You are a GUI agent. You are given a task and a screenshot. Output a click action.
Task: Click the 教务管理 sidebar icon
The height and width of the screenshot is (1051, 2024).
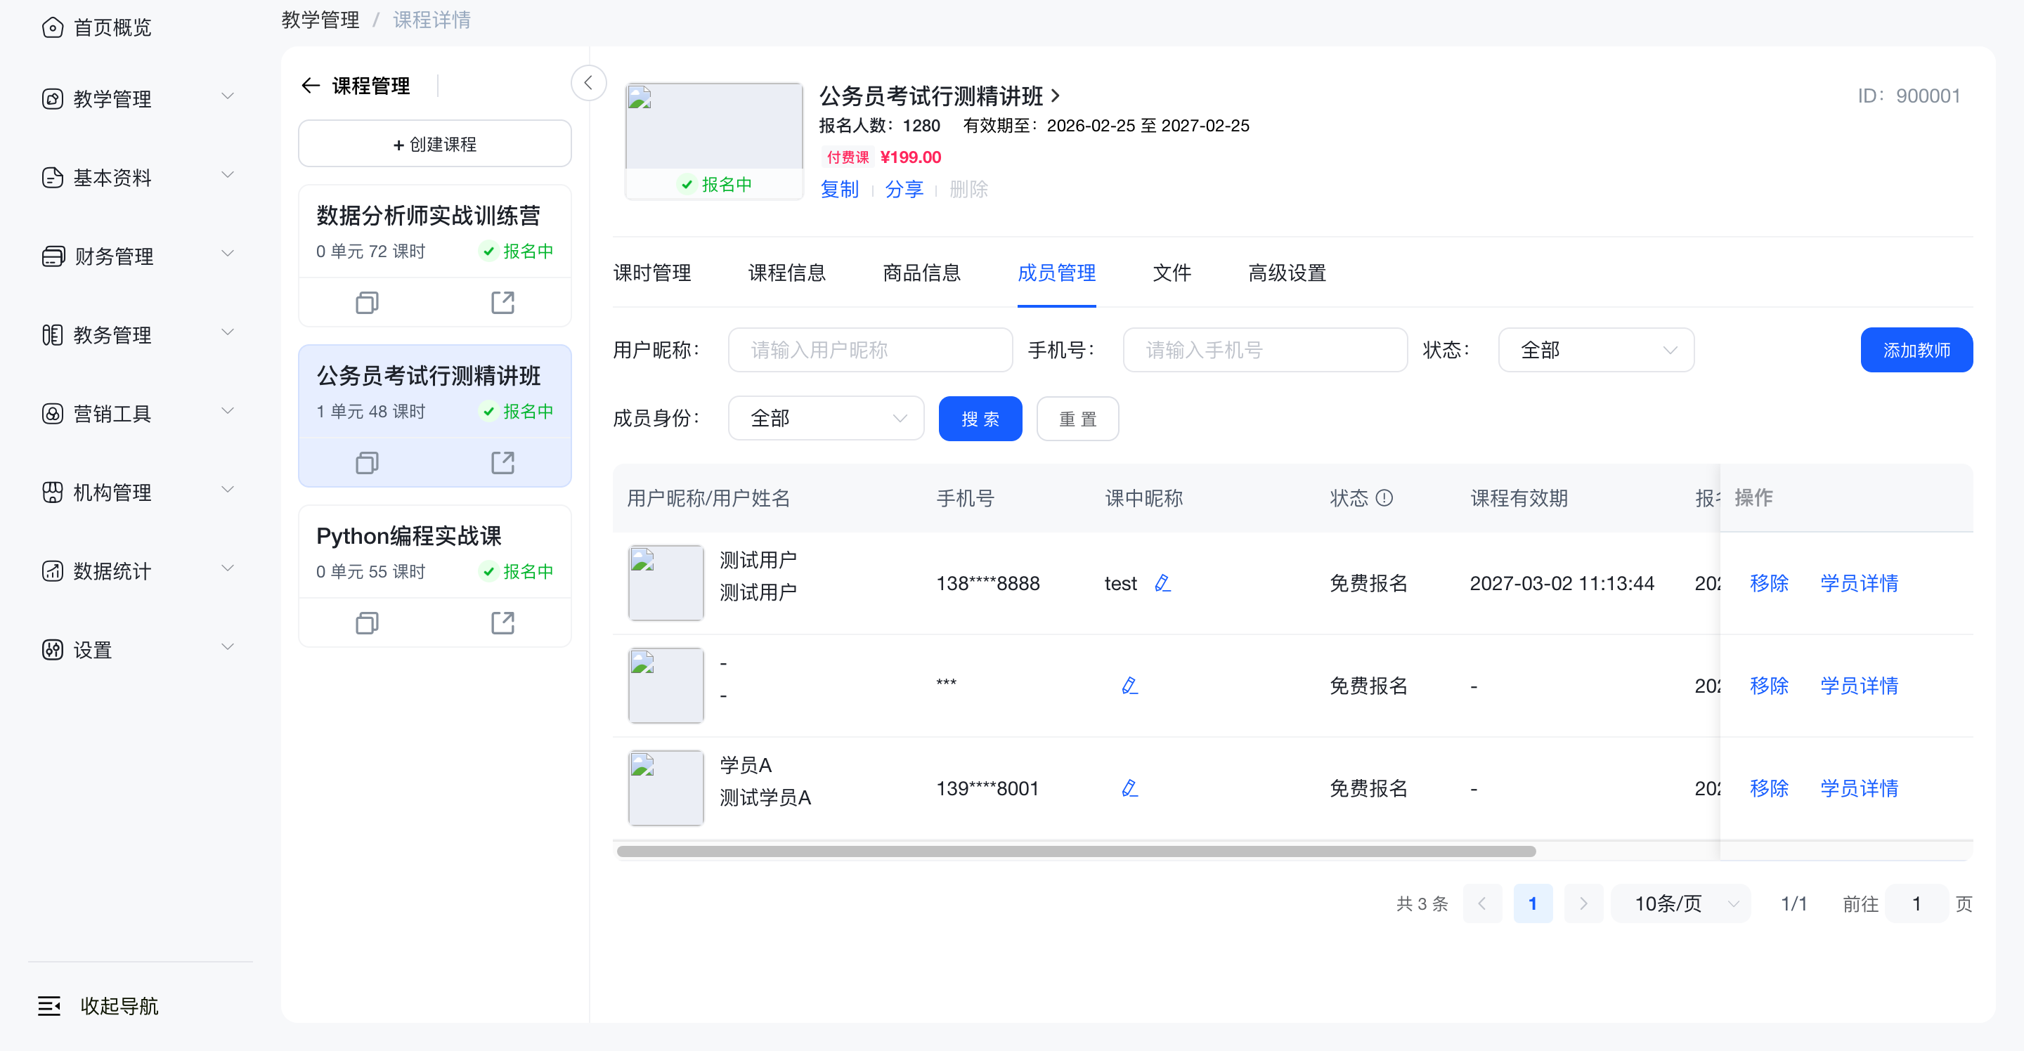coord(52,334)
